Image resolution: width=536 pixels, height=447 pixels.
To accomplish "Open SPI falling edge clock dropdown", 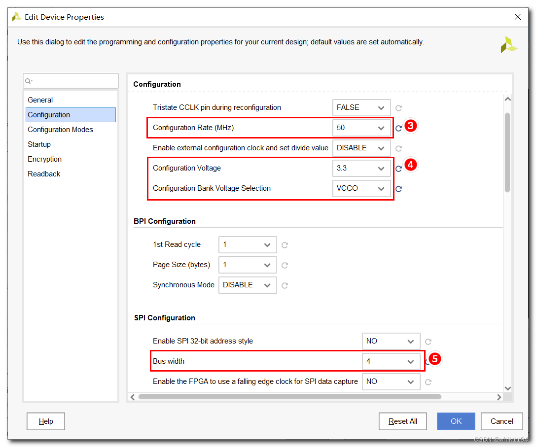I will tap(391, 381).
